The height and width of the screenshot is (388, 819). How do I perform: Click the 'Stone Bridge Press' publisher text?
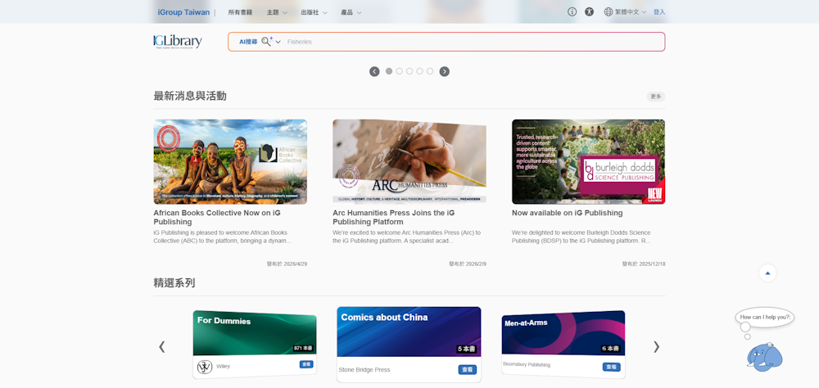click(364, 370)
